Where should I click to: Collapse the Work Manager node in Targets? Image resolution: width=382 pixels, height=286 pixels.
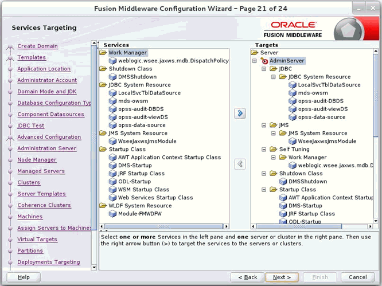[x=274, y=158]
